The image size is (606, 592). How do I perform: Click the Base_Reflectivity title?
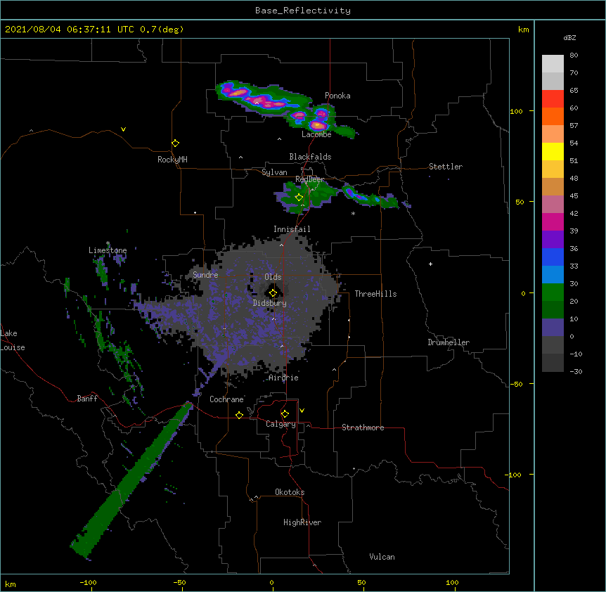303,11
